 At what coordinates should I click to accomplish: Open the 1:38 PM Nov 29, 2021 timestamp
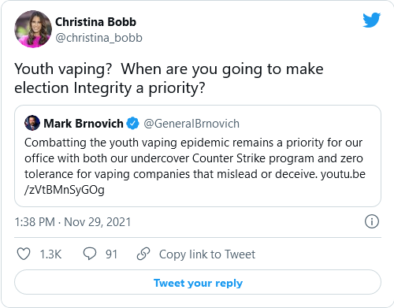72,222
